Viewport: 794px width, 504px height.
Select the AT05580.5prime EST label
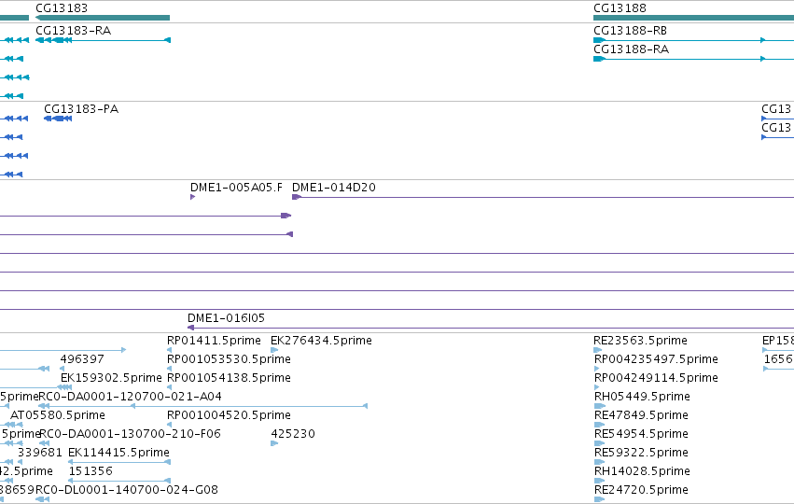click(x=58, y=415)
